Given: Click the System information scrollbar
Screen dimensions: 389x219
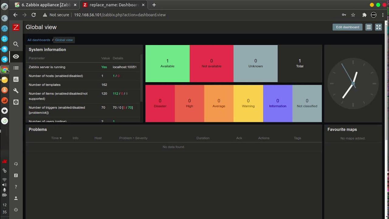Looking at the screenshot, I should tap(141, 78).
